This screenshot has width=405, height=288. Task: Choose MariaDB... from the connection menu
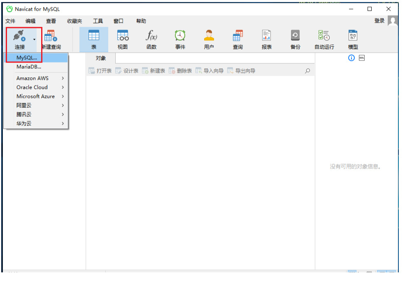coord(37,67)
